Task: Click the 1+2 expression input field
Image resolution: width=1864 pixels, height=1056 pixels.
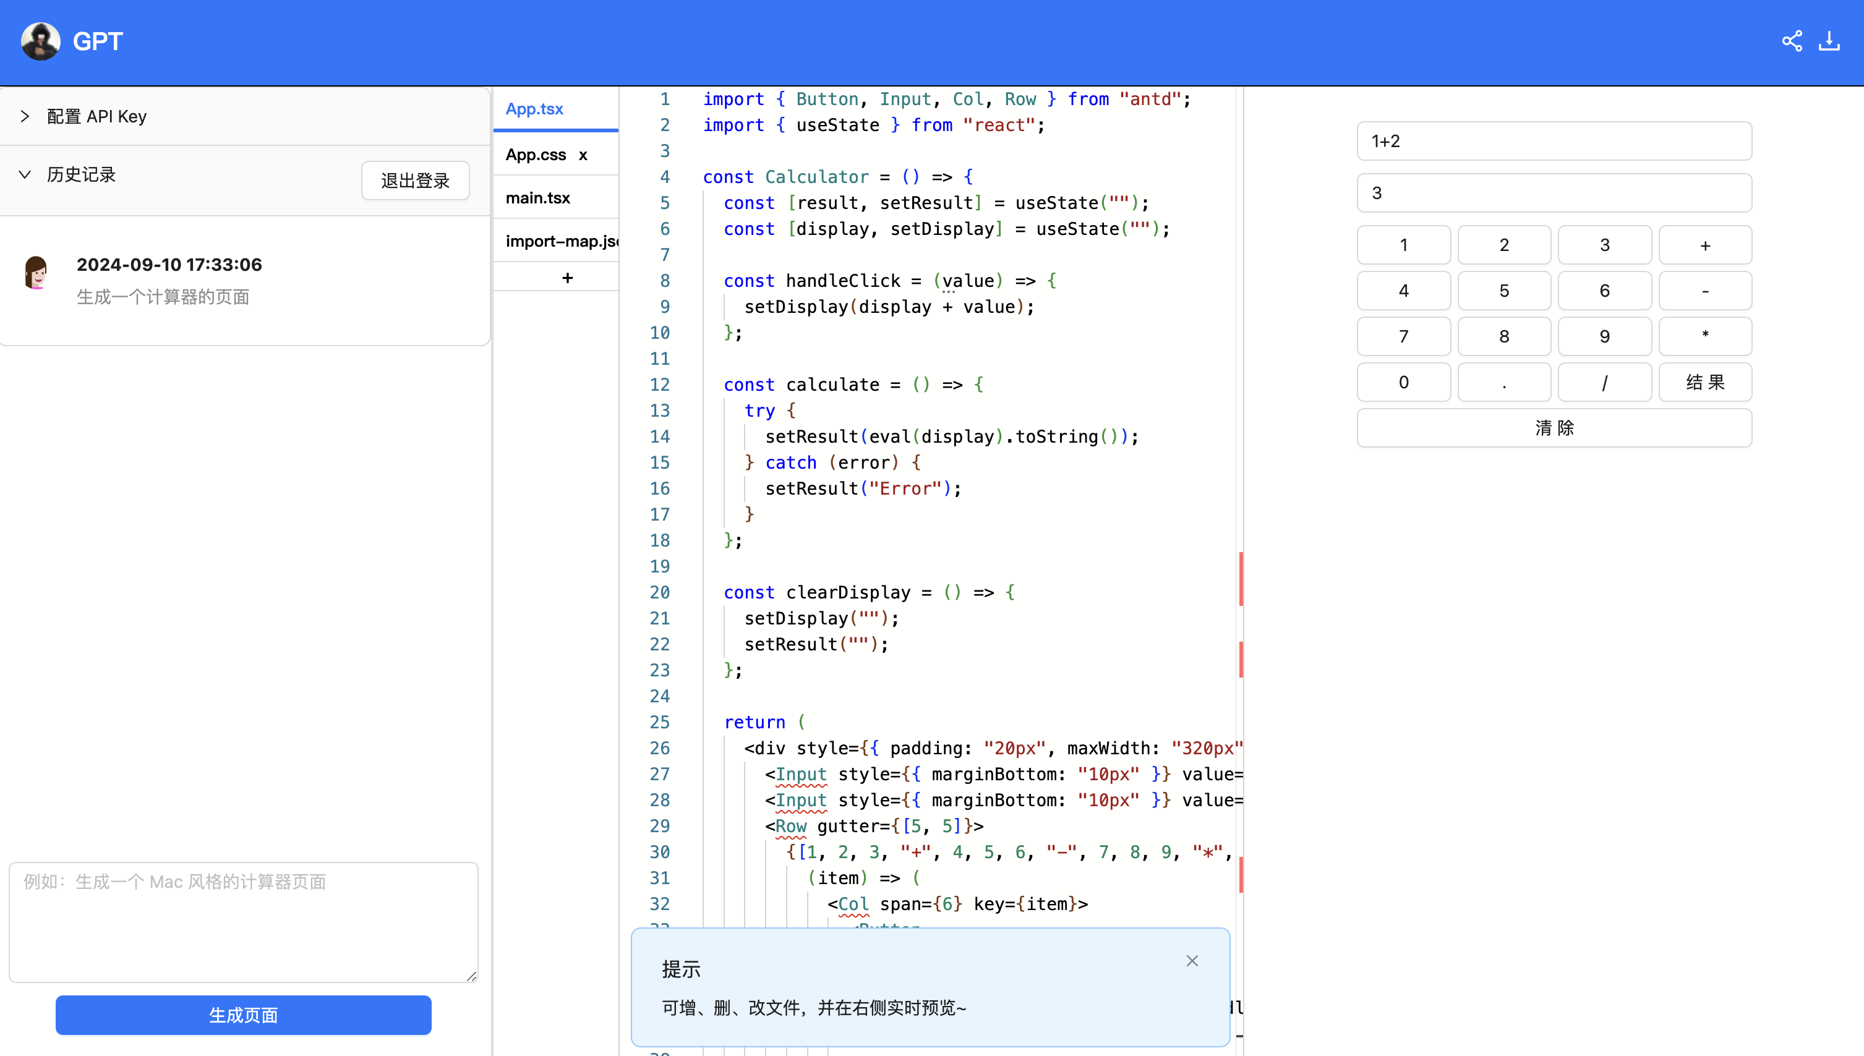Action: click(x=1554, y=142)
